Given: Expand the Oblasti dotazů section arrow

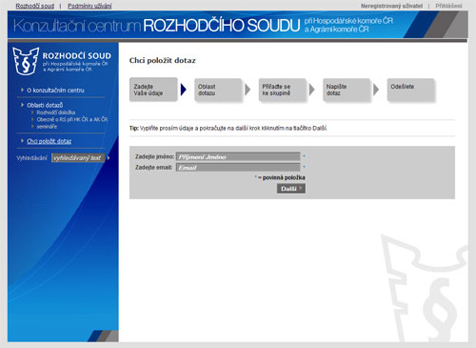Looking at the screenshot, I should tap(22, 105).
